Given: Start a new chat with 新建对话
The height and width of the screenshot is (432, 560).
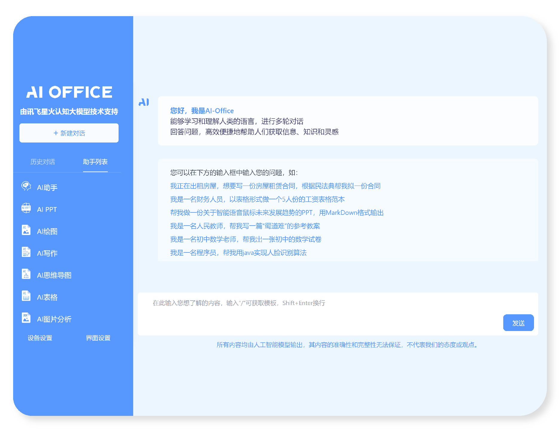Looking at the screenshot, I should (69, 133).
